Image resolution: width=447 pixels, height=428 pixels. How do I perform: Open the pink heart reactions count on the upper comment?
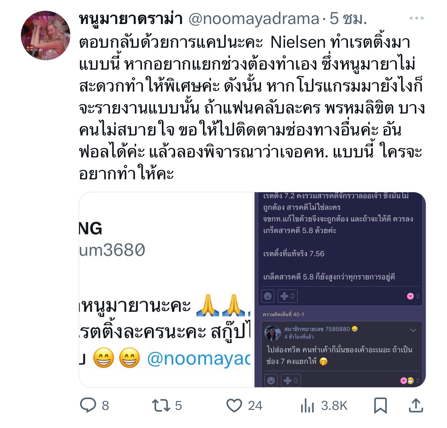413,296
